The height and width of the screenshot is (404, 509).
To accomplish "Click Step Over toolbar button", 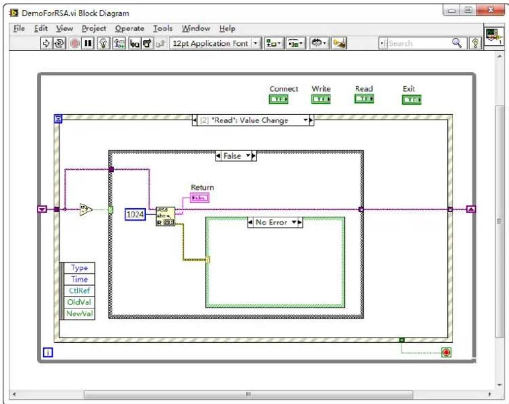I will click(x=147, y=43).
